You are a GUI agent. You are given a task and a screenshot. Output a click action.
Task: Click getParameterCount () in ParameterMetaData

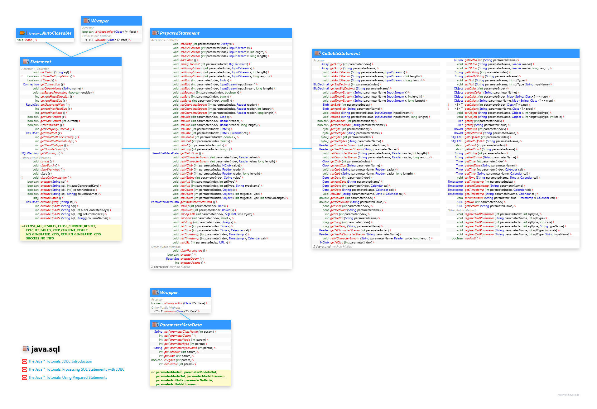click(x=179, y=336)
